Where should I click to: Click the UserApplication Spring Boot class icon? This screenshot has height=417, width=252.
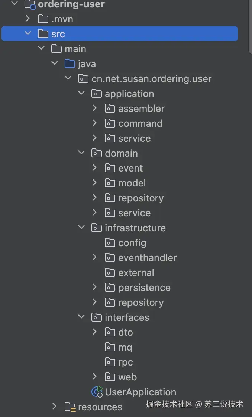click(x=97, y=392)
